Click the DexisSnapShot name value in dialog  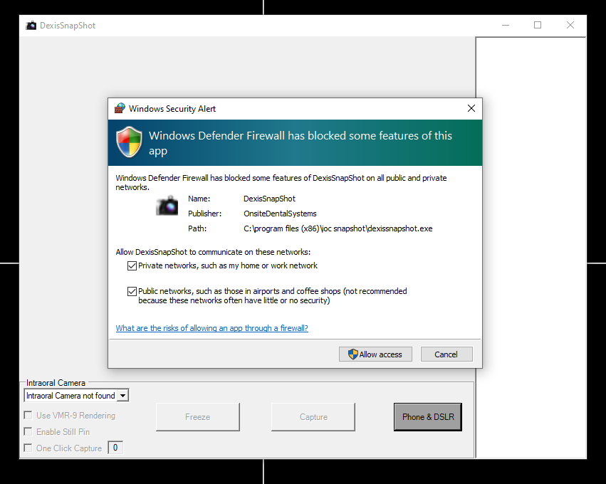[x=269, y=199]
